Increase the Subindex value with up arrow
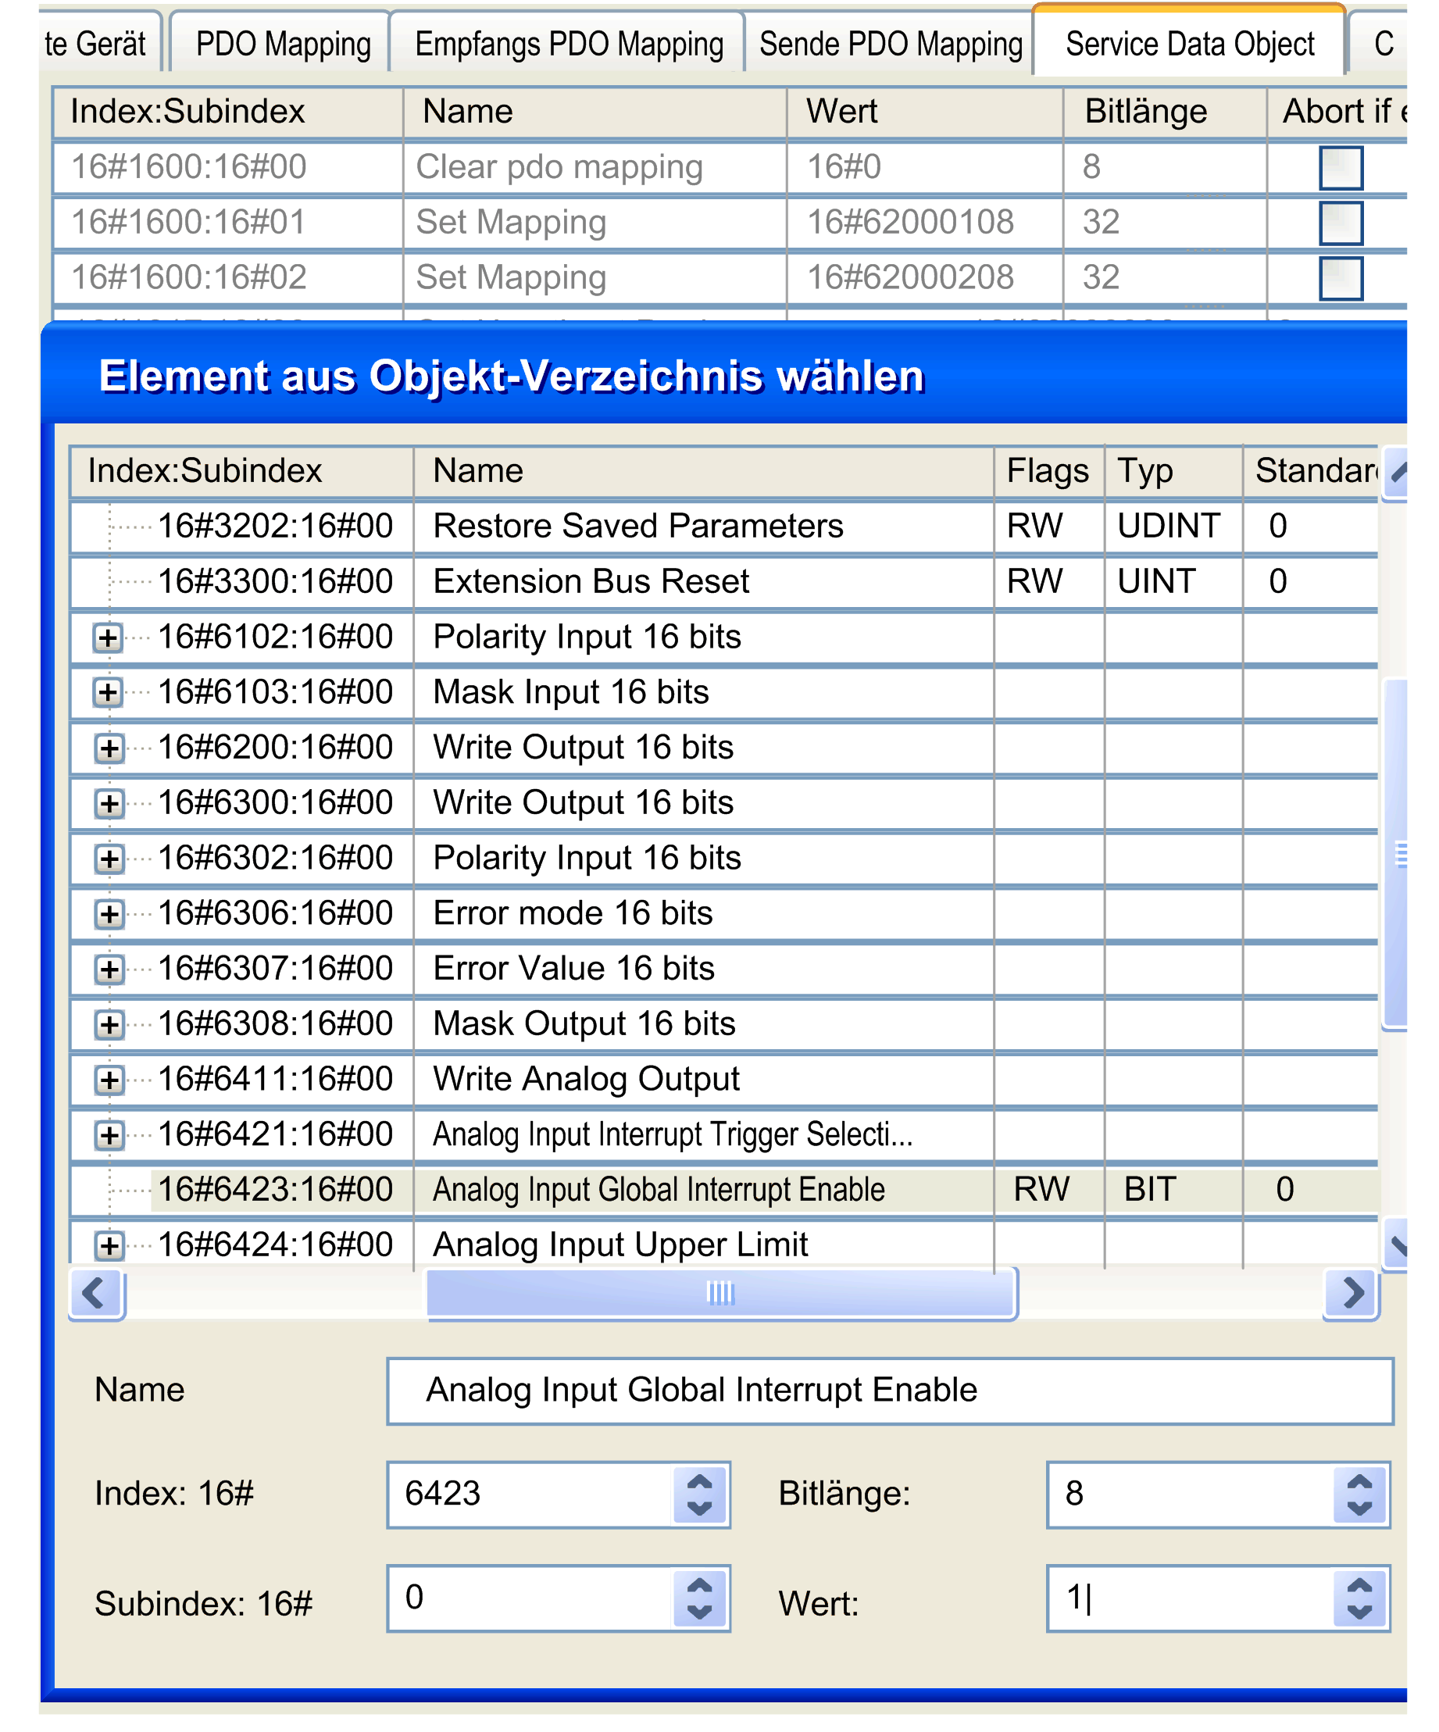This screenshot has width=1439, height=1732. (699, 1584)
